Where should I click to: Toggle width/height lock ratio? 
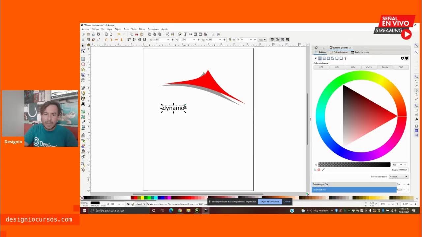tap(230, 39)
